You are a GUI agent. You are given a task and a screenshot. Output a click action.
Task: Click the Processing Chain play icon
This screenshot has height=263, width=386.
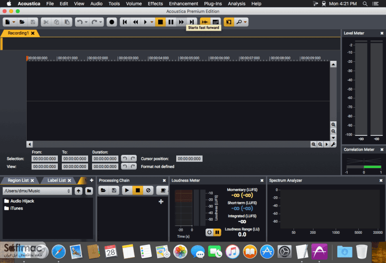[x=127, y=190]
